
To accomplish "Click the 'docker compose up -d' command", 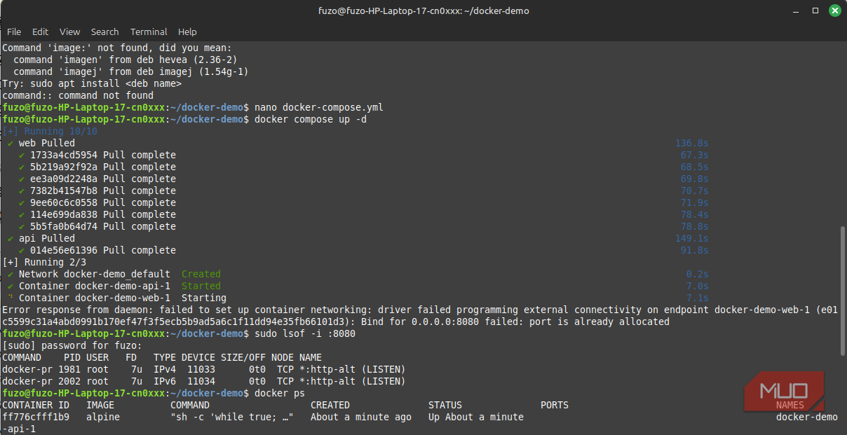I will [311, 119].
